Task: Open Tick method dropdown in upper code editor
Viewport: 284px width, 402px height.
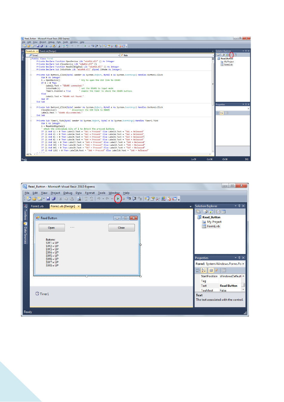Action: [x=213, y=55]
